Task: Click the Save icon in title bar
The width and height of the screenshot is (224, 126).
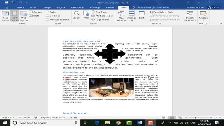Action: point(6,2)
